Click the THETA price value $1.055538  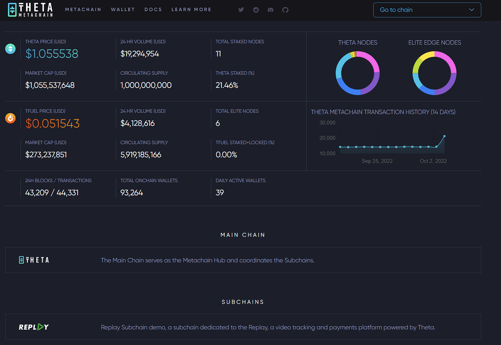pyautogui.click(x=52, y=54)
